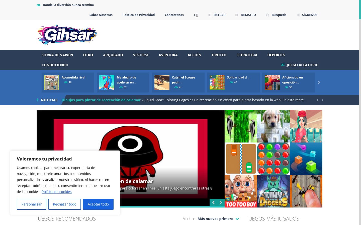The height and width of the screenshot is (225, 361).
Task: Click the SÍGUENOS follow link
Action: [310, 15]
